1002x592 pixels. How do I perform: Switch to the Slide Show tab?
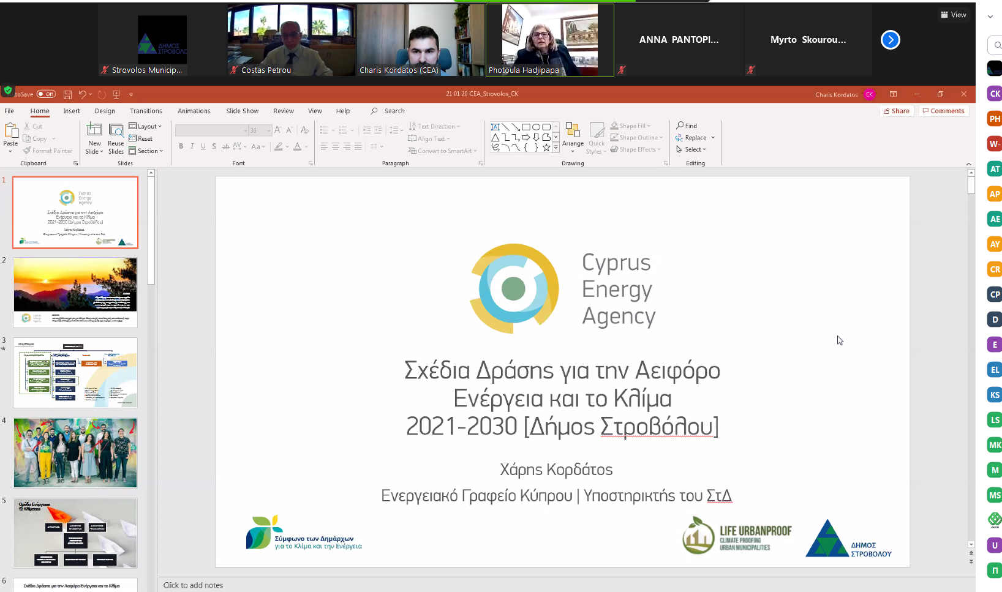(x=243, y=111)
